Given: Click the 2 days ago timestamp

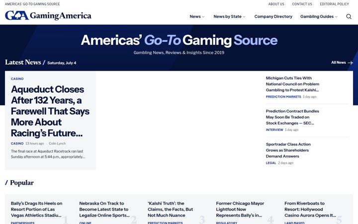Looking at the screenshot, I should click(x=285, y=163).
